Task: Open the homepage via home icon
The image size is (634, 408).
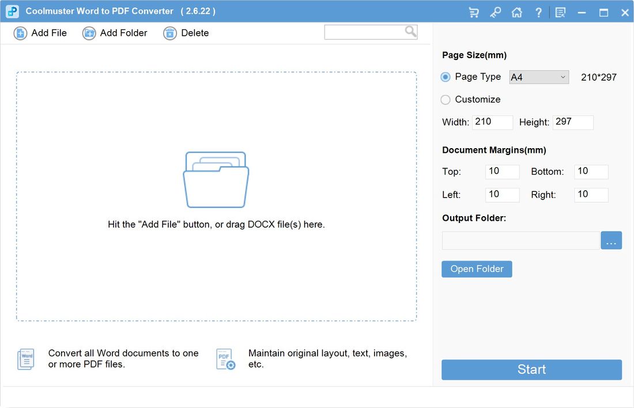Action: click(x=516, y=12)
